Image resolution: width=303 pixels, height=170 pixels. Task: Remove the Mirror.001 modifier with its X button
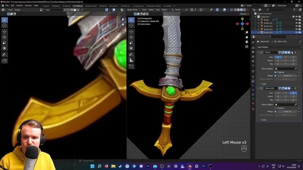pyautogui.click(x=295, y=88)
